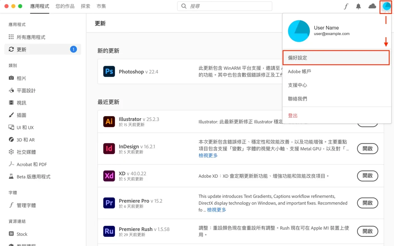Click the Photoshop app icon

pyautogui.click(x=109, y=72)
